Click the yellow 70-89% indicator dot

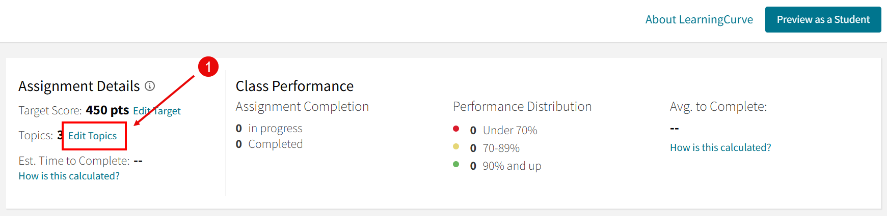(x=456, y=147)
